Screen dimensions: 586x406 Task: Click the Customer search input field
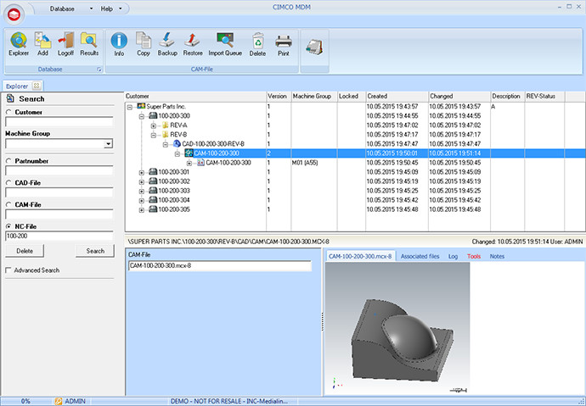[59, 122]
